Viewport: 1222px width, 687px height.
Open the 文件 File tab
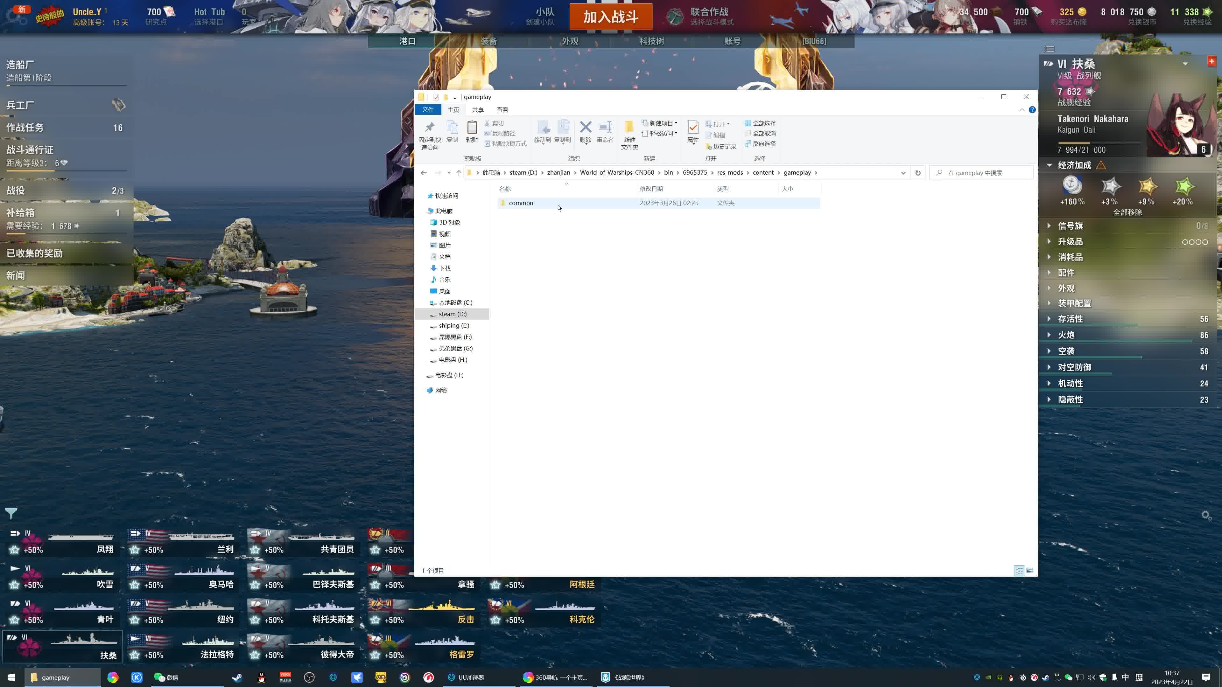(x=428, y=110)
